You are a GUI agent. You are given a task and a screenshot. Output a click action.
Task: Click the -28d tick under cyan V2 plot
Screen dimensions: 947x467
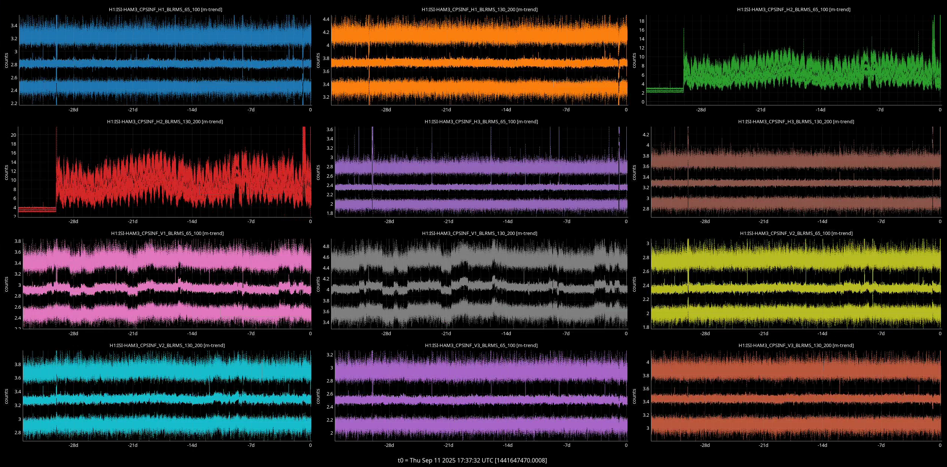coord(73,445)
